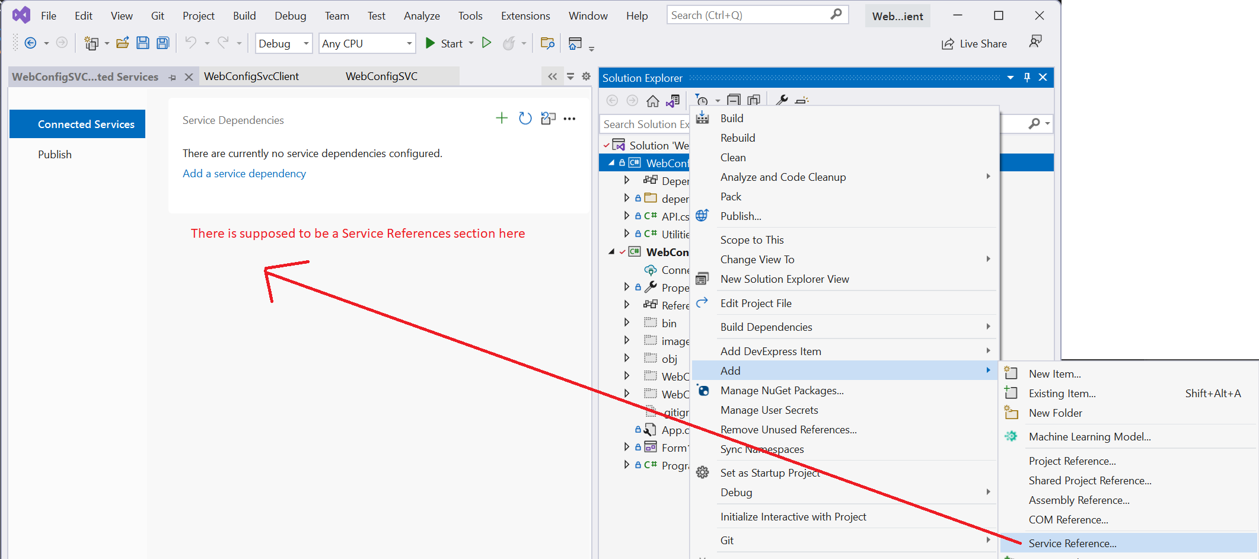Open the Extensions menu

point(525,16)
